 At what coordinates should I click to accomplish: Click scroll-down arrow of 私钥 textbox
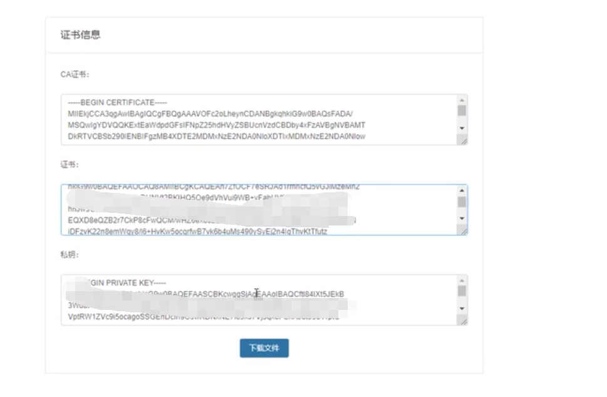pyautogui.click(x=462, y=308)
